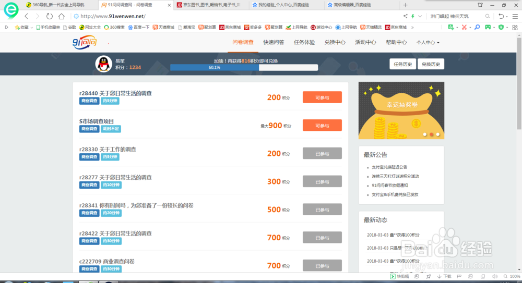Close the 91问问调查网 tab

click(169, 5)
